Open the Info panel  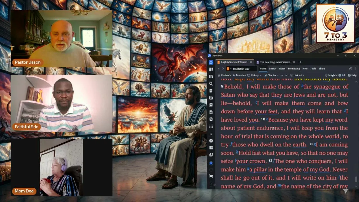pos(342,75)
